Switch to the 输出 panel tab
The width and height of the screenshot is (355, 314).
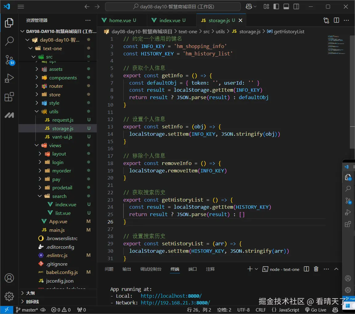click(127, 269)
